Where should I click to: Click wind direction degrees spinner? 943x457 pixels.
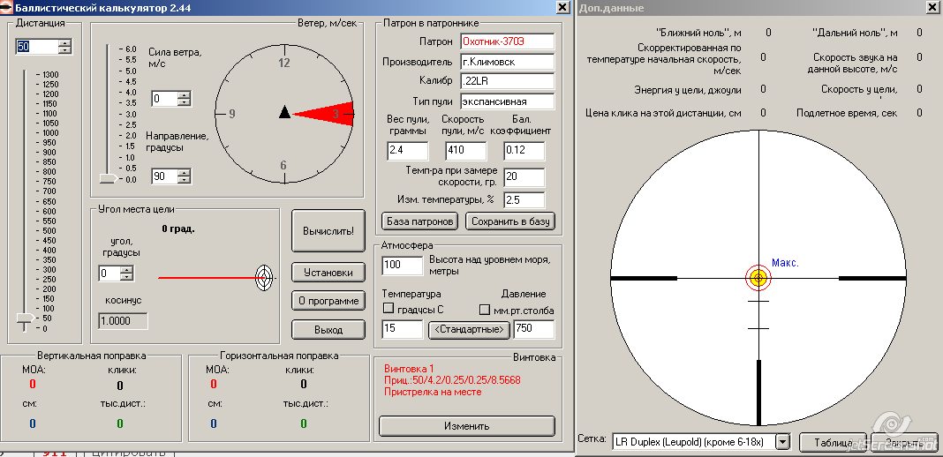(184, 176)
